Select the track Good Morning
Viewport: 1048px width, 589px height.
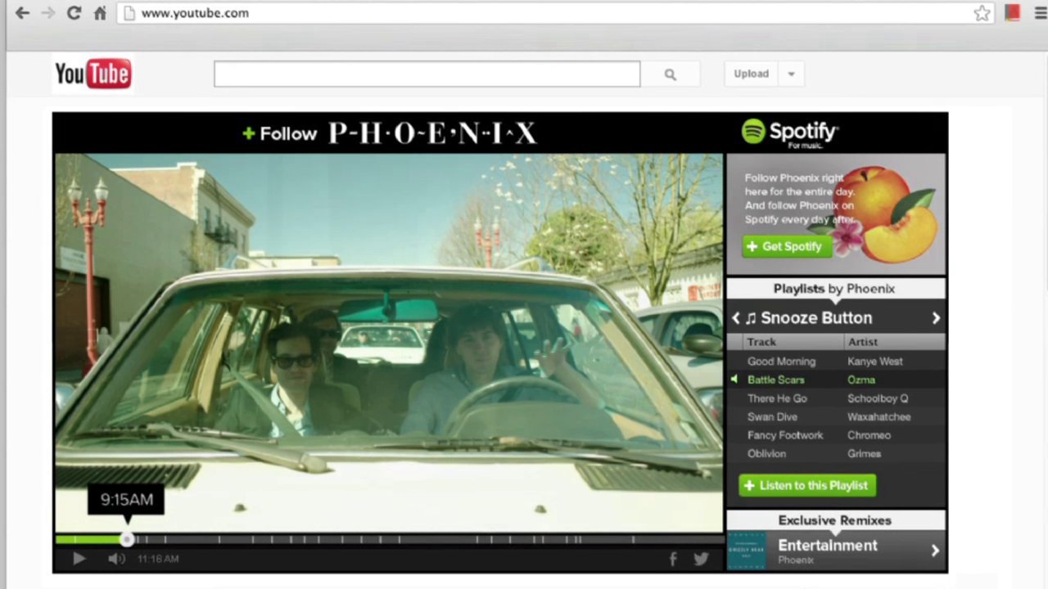781,361
